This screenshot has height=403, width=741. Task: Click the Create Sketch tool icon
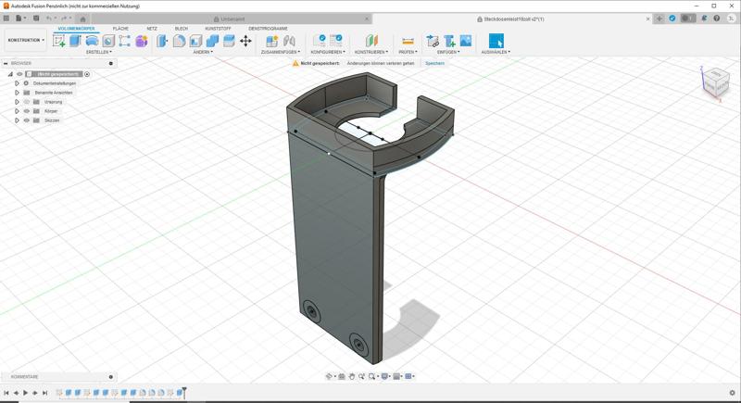59,41
